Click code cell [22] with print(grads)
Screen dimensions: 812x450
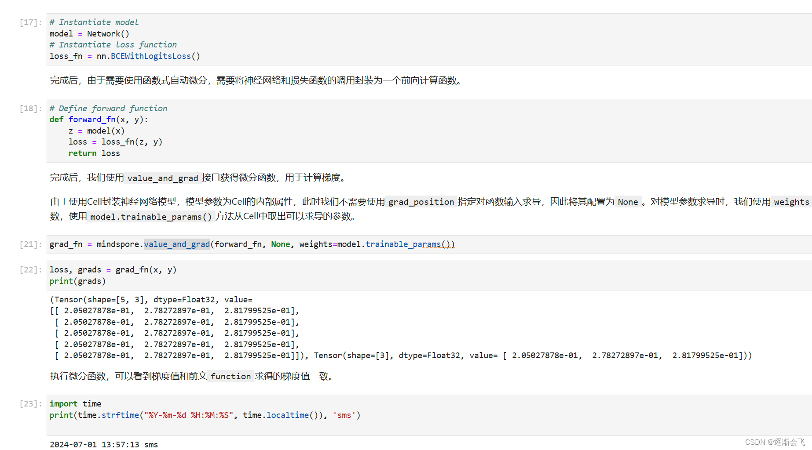coord(429,276)
